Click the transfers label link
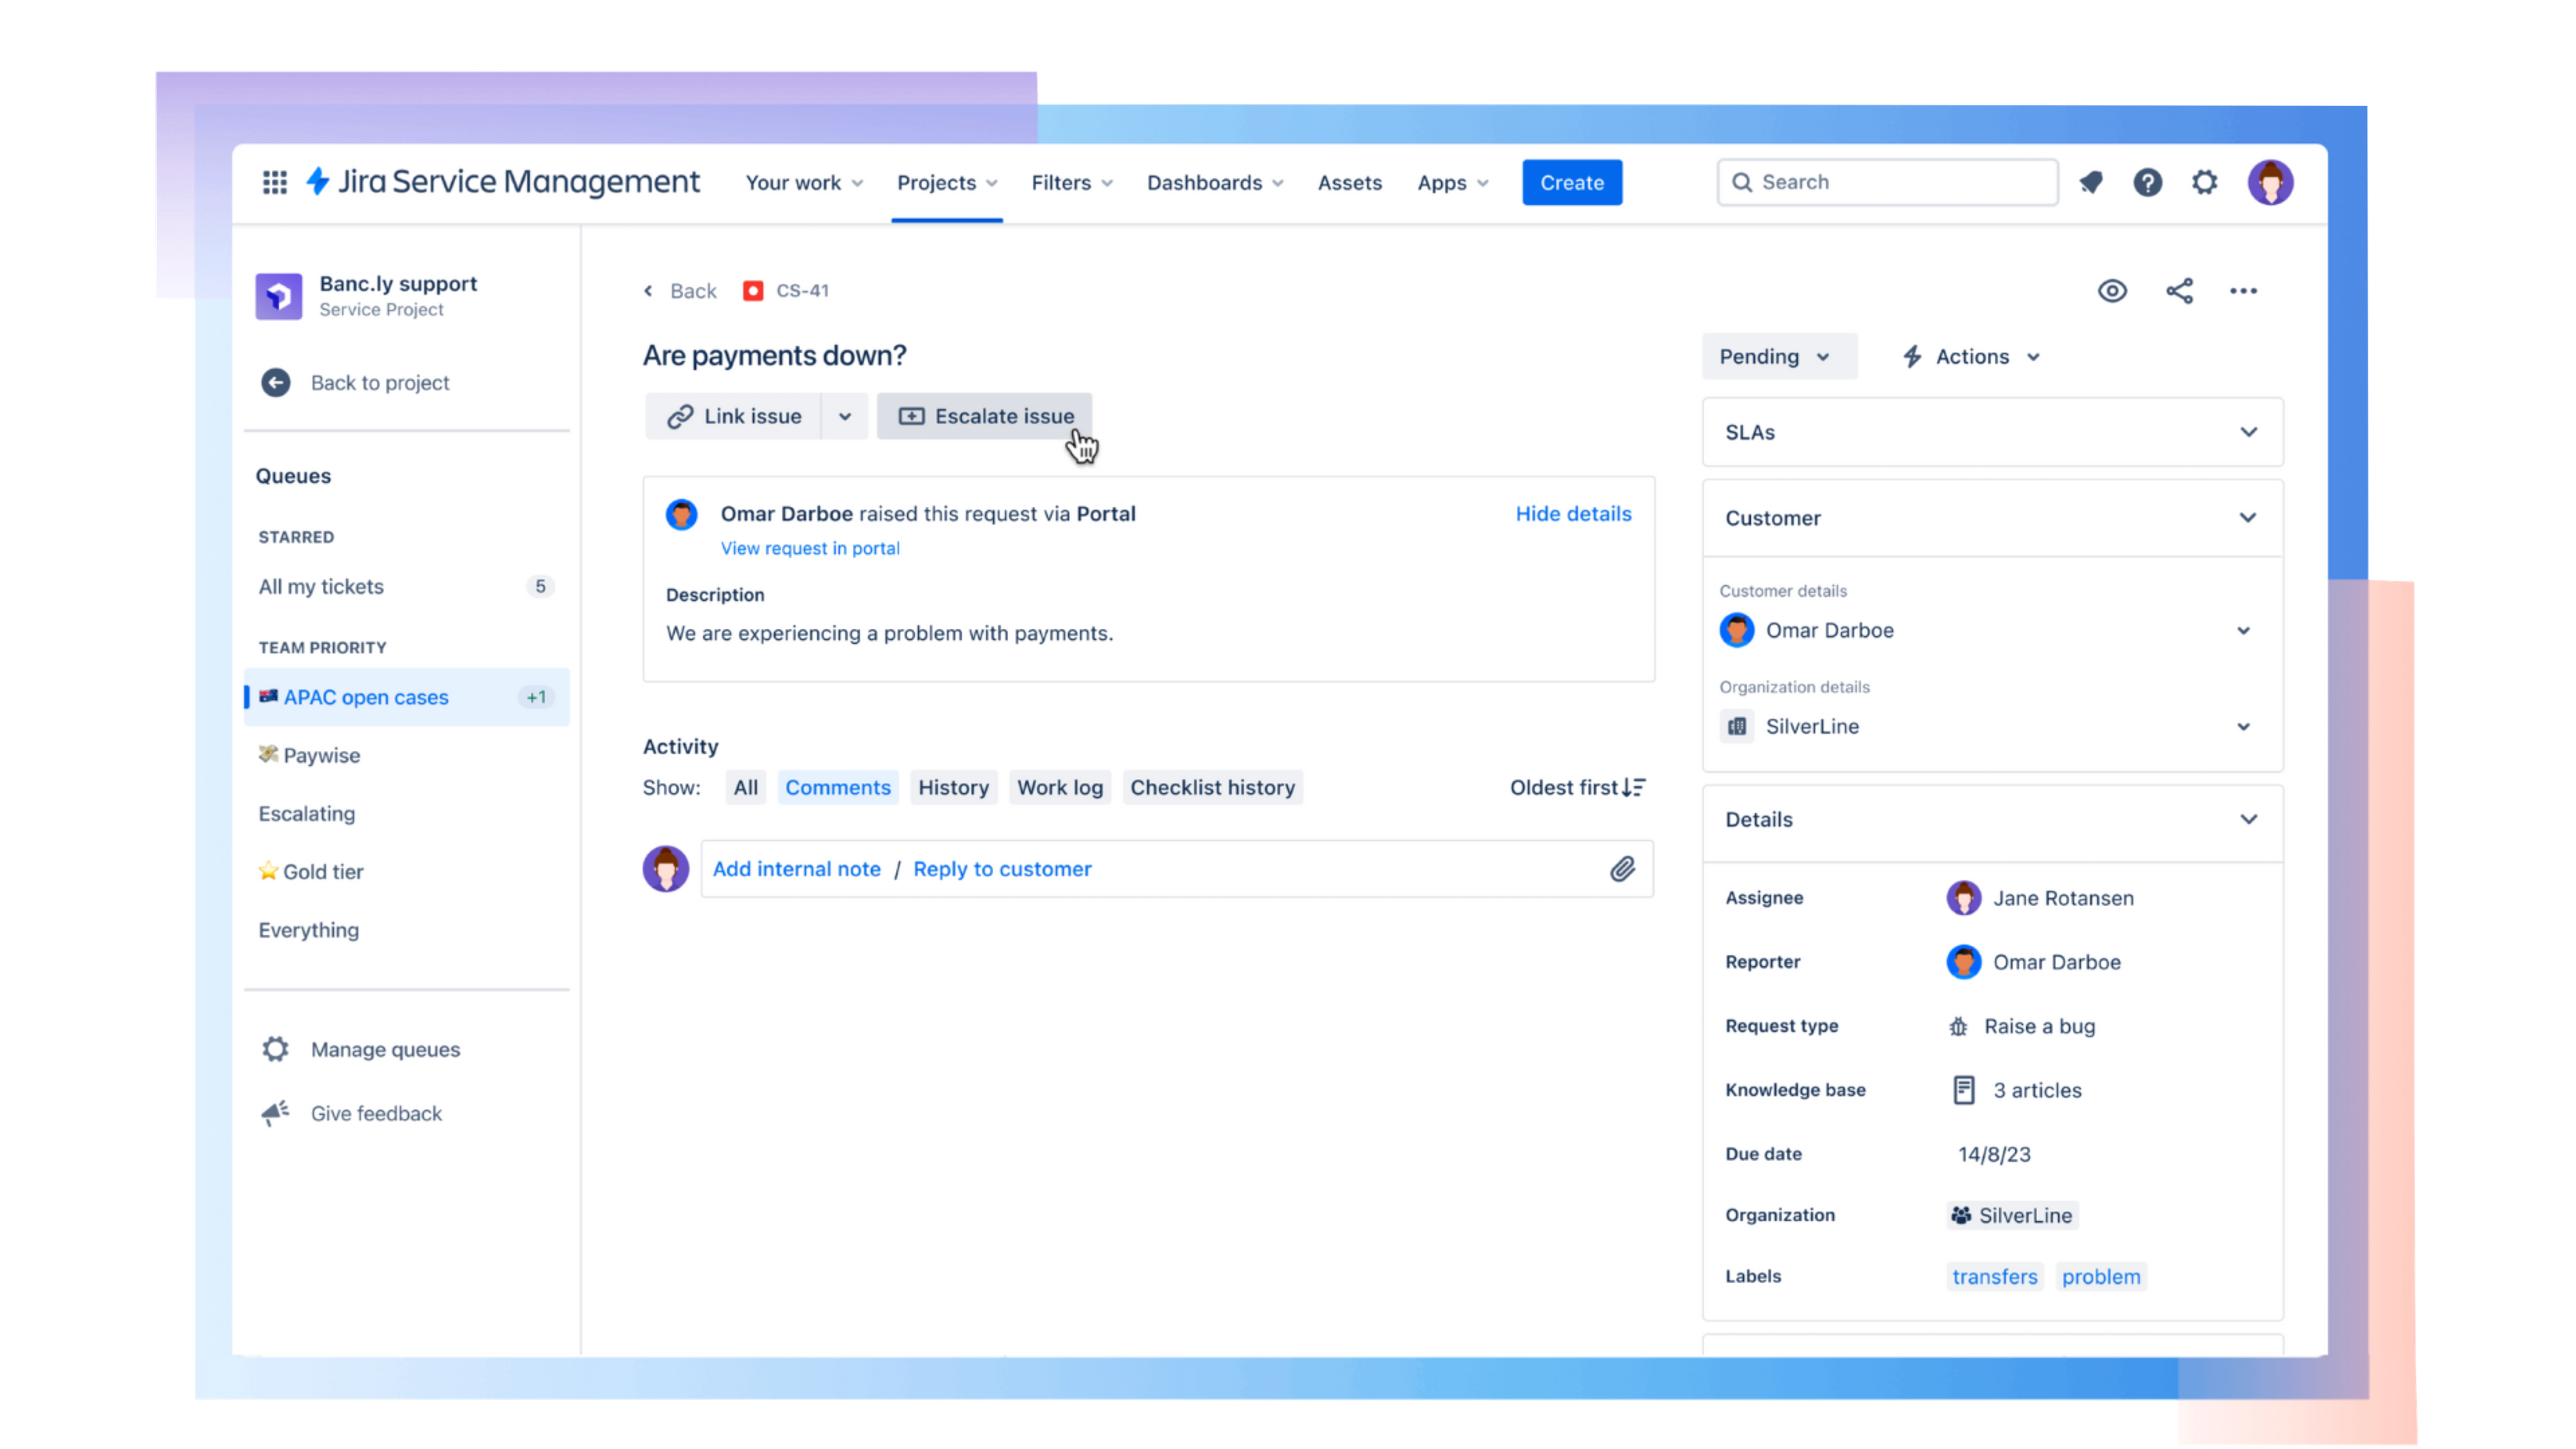 click(x=1994, y=1276)
